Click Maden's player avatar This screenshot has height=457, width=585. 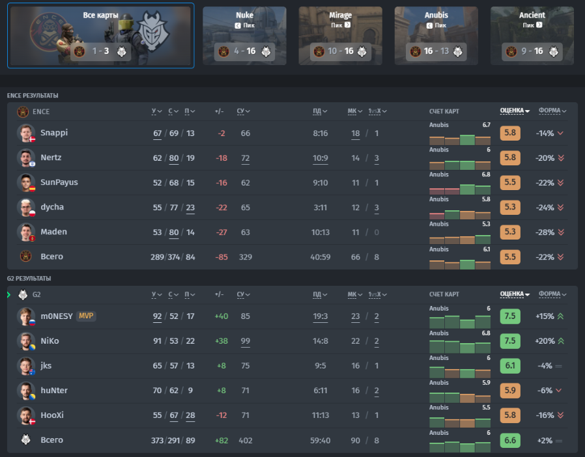point(26,232)
